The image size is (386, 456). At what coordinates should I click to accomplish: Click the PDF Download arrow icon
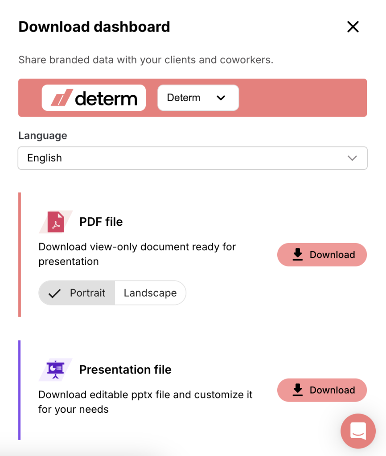click(x=297, y=254)
